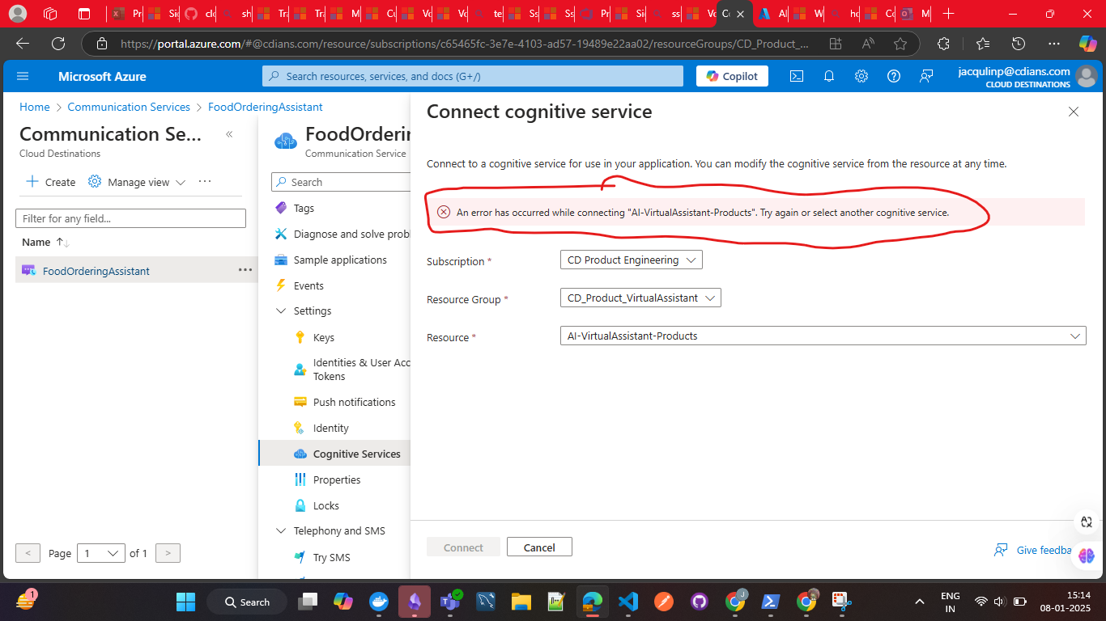The image size is (1106, 621).
Task: Open the Windows Start menu
Action: click(x=185, y=602)
